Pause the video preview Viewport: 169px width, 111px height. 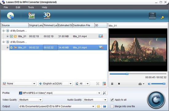click(x=112, y=84)
